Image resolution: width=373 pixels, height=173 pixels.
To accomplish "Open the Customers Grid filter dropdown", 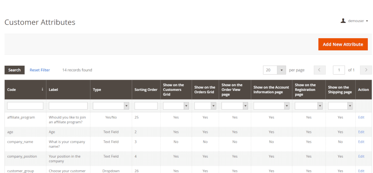I will [176, 106].
